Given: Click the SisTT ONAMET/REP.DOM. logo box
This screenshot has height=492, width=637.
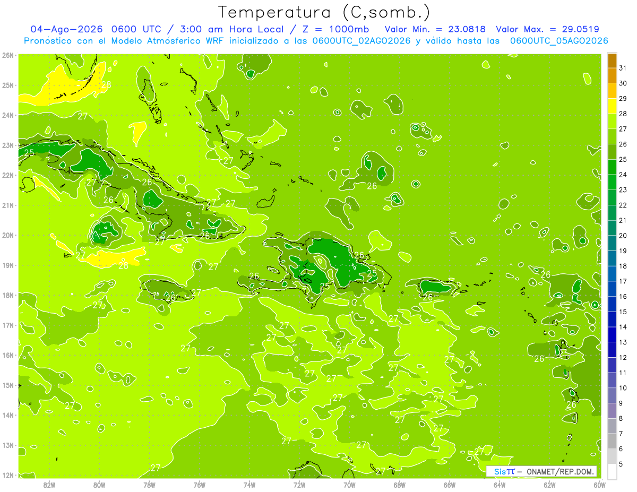Looking at the screenshot, I should [x=541, y=471].
